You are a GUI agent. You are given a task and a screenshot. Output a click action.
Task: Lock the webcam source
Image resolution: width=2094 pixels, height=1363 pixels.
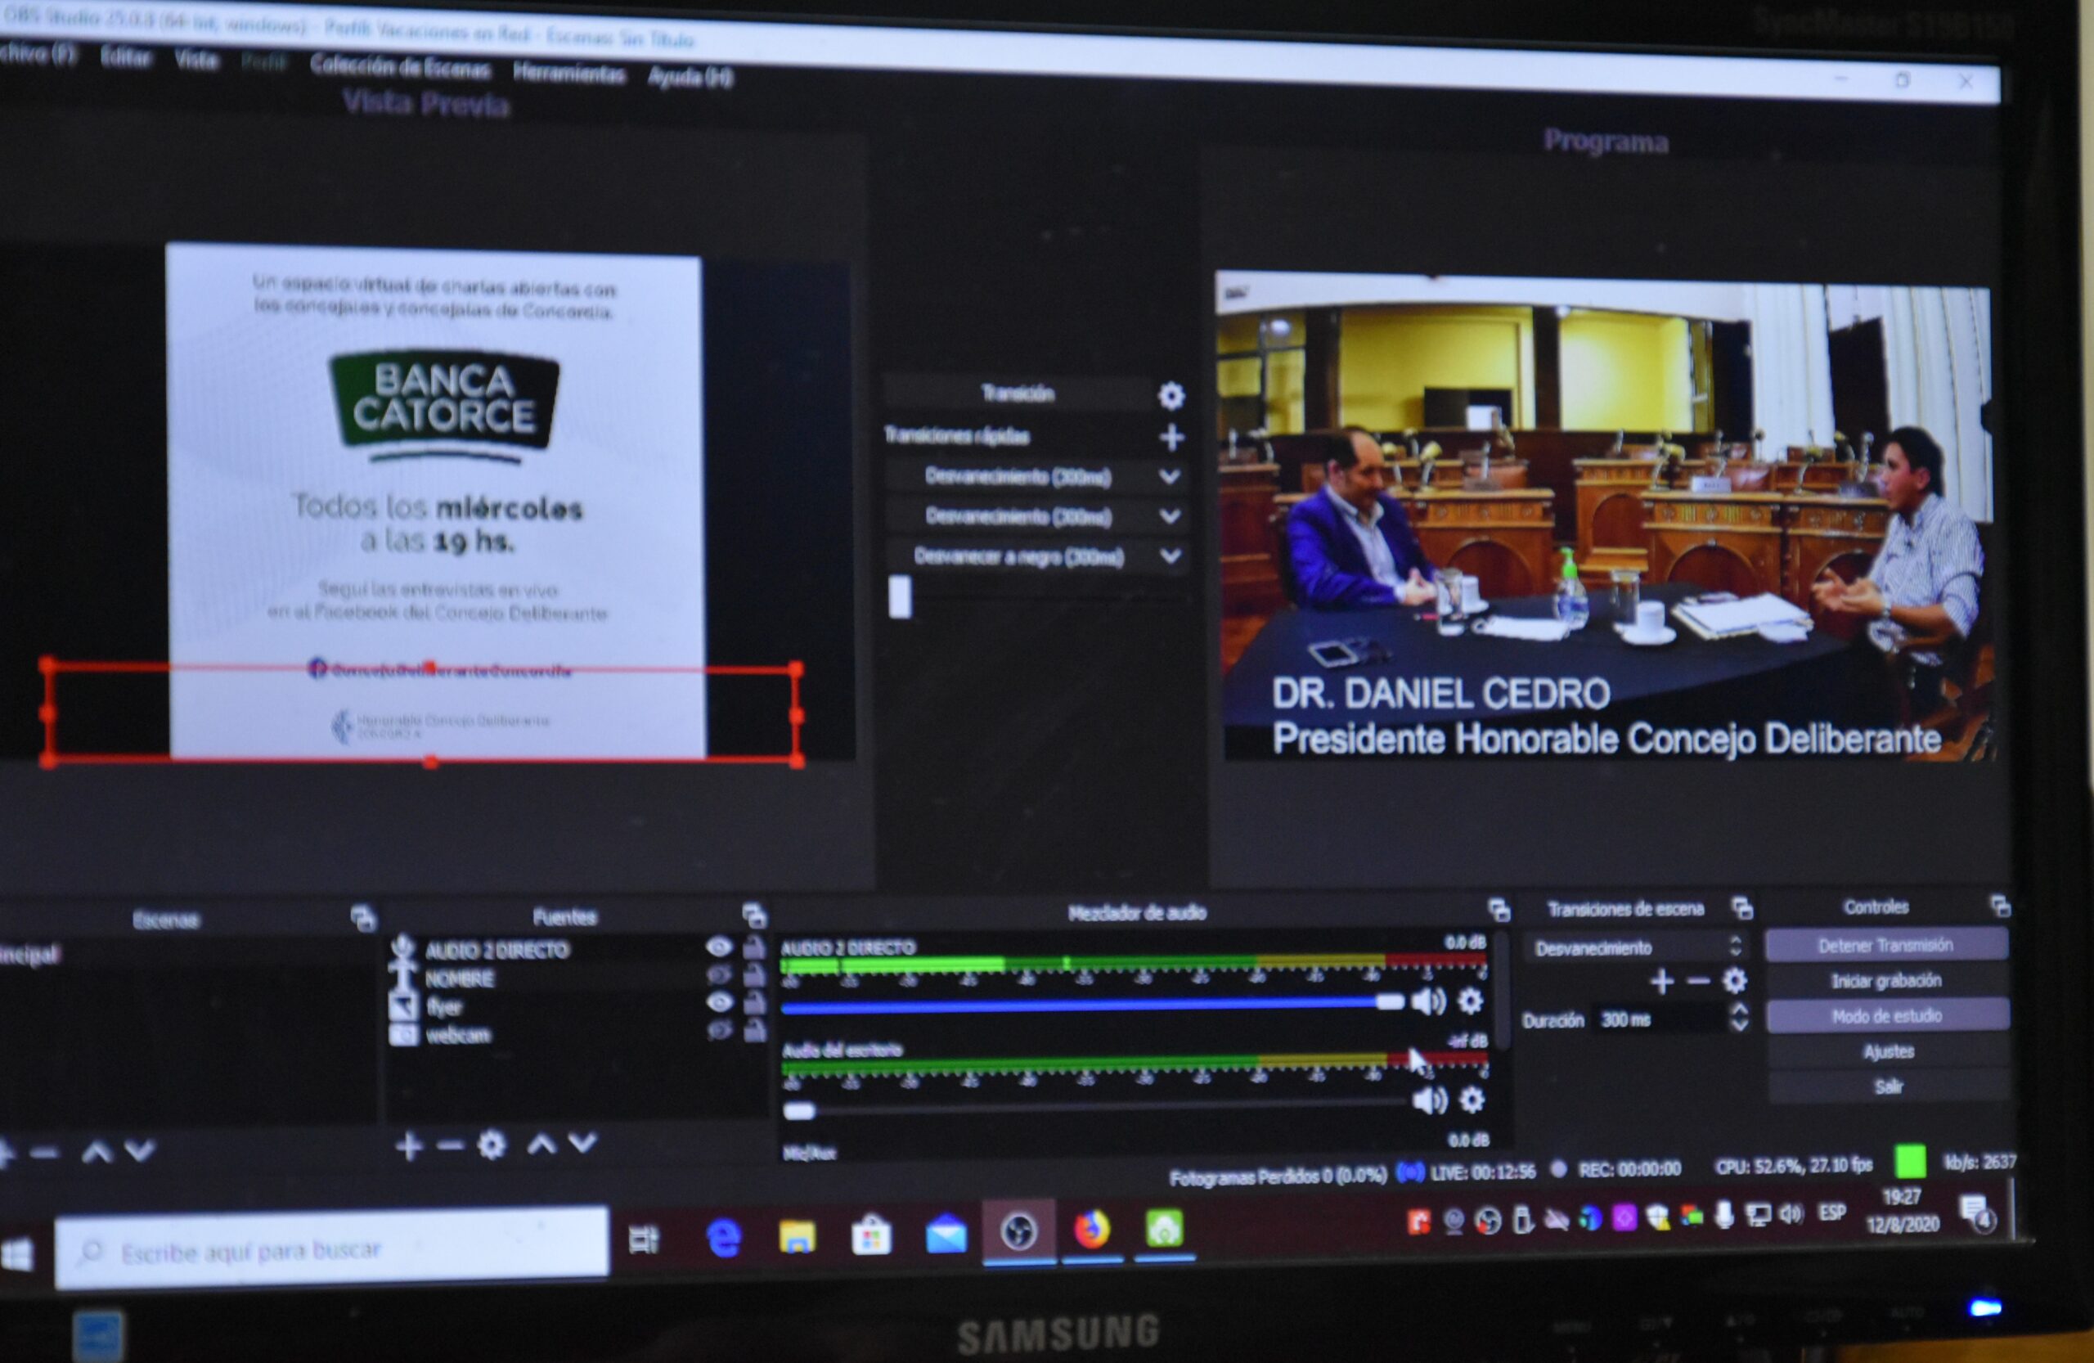click(x=754, y=1029)
